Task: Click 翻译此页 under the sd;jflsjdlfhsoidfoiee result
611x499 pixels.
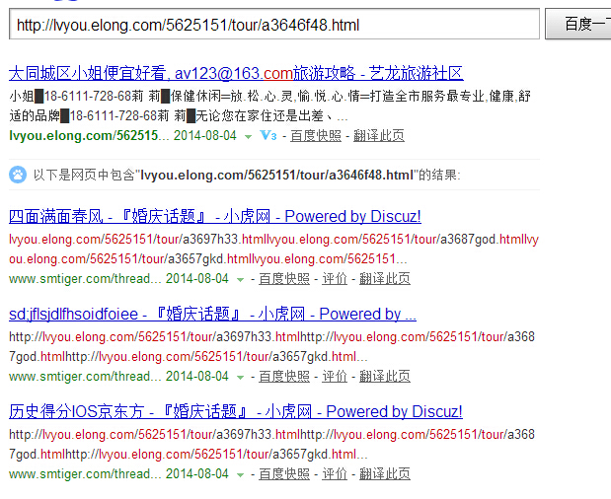Action: (x=385, y=377)
